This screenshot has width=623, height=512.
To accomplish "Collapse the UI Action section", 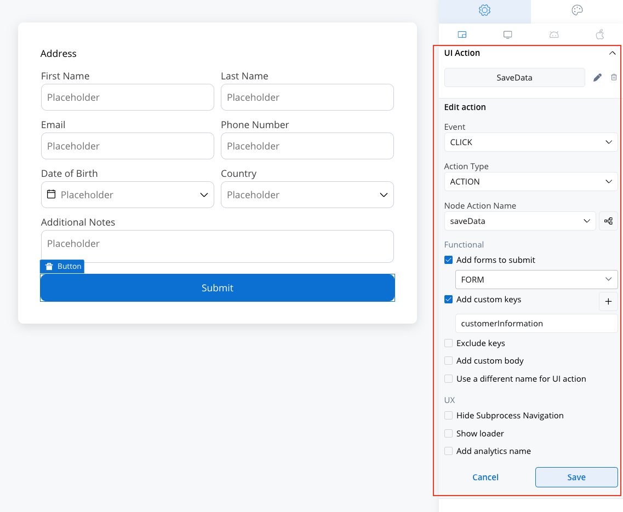I will [x=612, y=53].
